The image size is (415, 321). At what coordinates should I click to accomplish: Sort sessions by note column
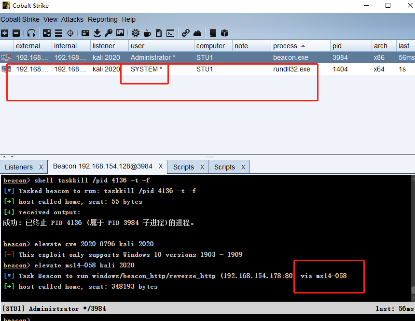[x=251, y=46]
